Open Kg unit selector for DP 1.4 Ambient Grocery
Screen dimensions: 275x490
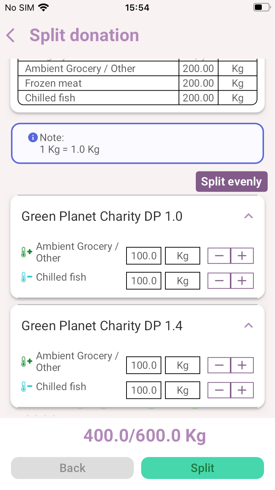pos(183,365)
